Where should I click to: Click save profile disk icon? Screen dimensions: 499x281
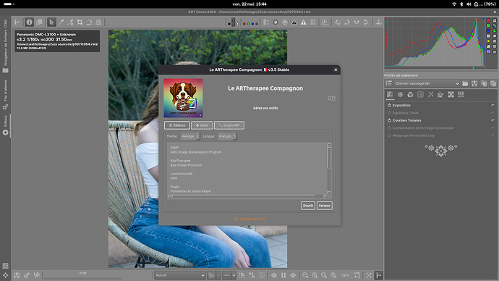tap(474, 83)
